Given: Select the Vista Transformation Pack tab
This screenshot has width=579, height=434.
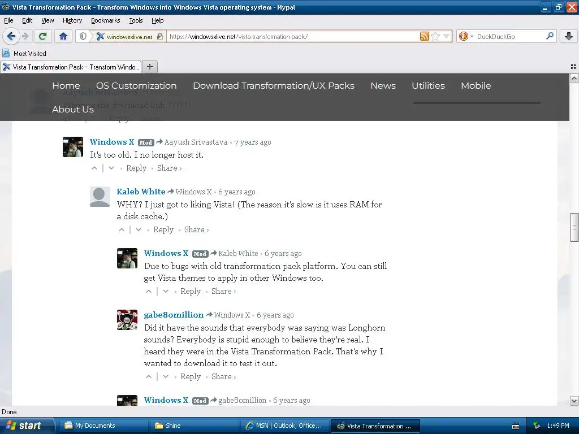Looking at the screenshot, I should [x=71, y=67].
